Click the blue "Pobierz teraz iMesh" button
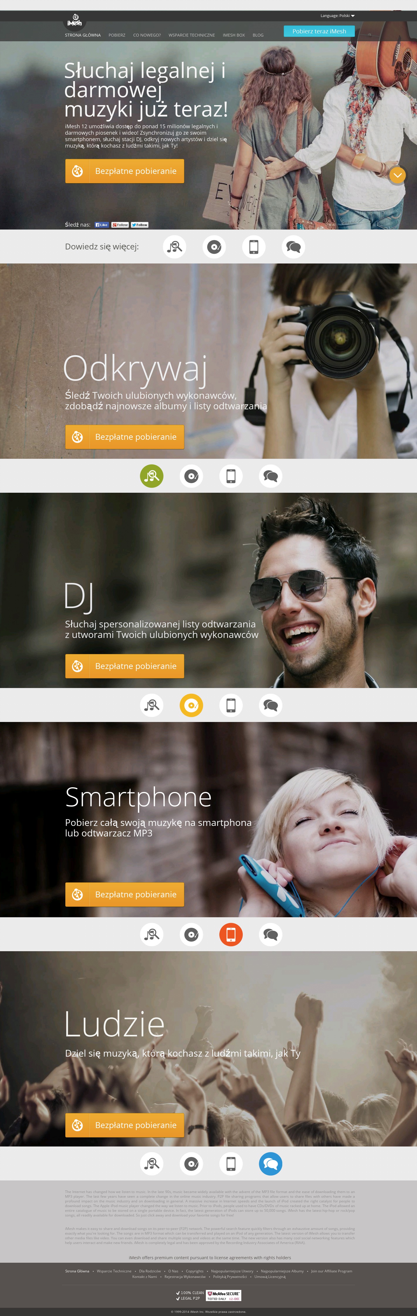Viewport: 417px width, 1316px height. pyautogui.click(x=319, y=31)
